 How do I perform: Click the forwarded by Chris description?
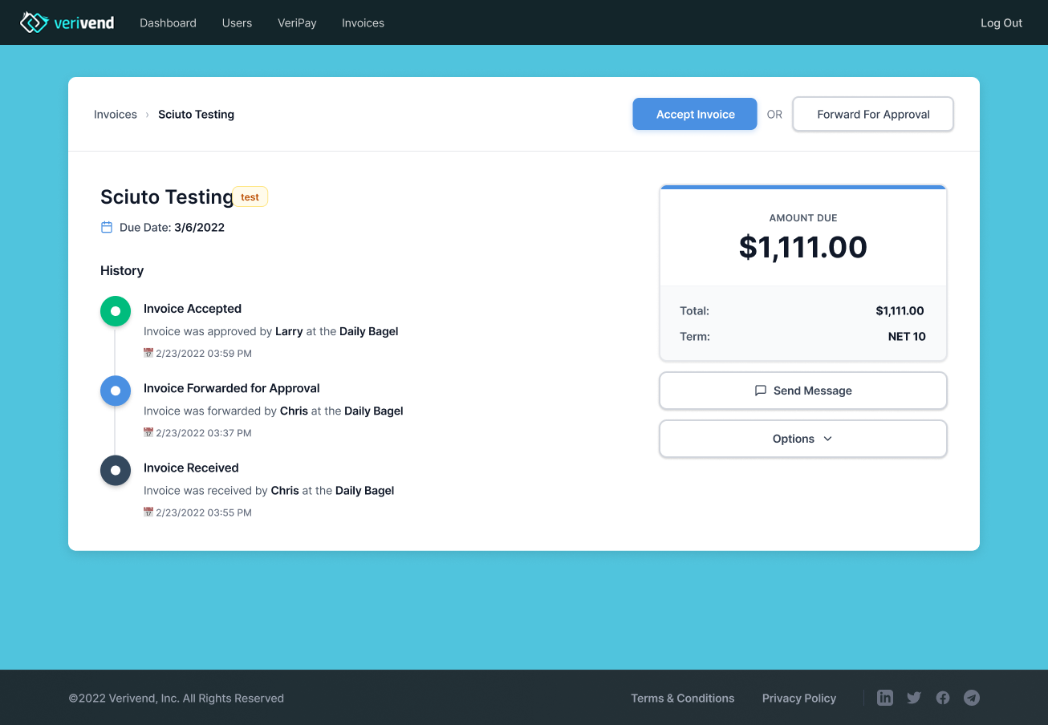274,411
